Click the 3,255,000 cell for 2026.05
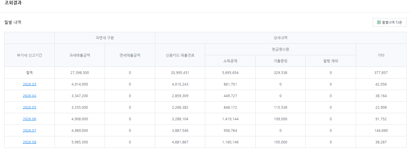 pos(80,107)
